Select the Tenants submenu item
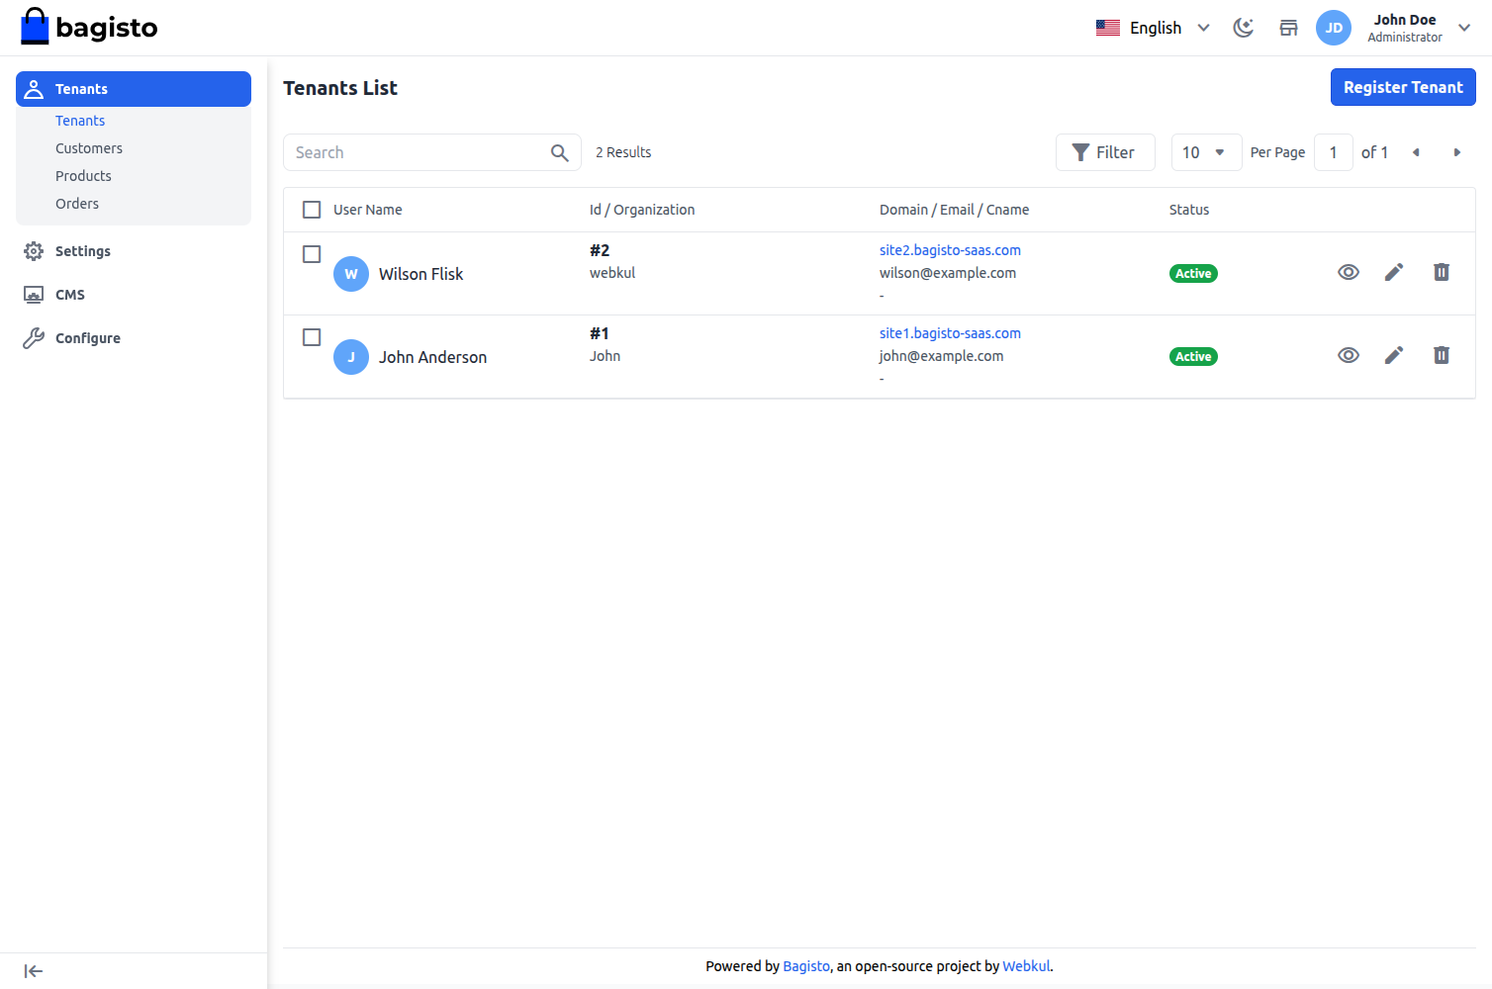This screenshot has height=989, width=1492. [80, 121]
